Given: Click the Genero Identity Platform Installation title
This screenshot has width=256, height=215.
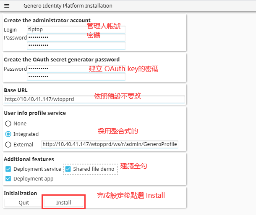Looking at the screenshot, I should (68, 6).
